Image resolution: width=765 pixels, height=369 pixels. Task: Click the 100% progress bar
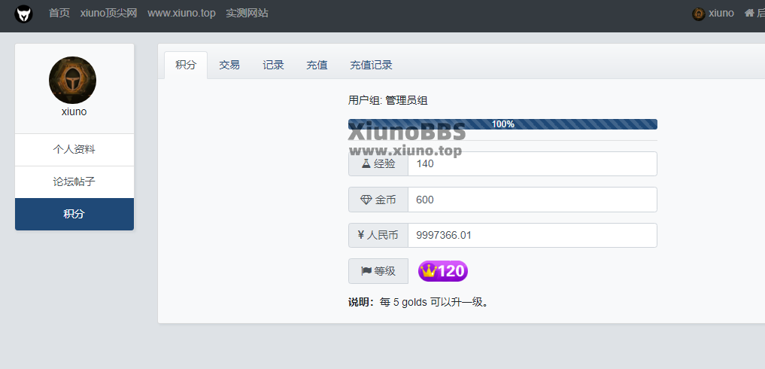[x=502, y=124]
